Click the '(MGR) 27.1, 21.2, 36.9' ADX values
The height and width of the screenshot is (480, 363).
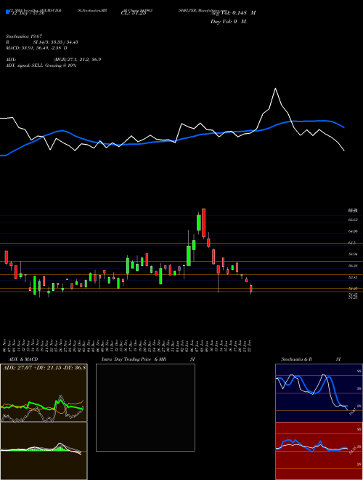(x=77, y=60)
